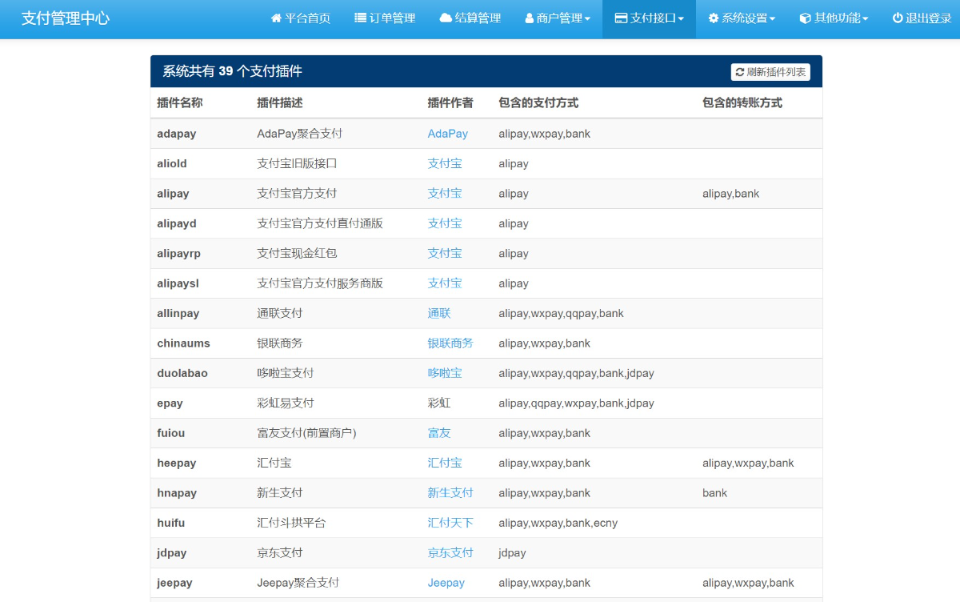Image resolution: width=960 pixels, height=602 pixels.
Task: Open the 银联商务 author link
Action: click(450, 343)
